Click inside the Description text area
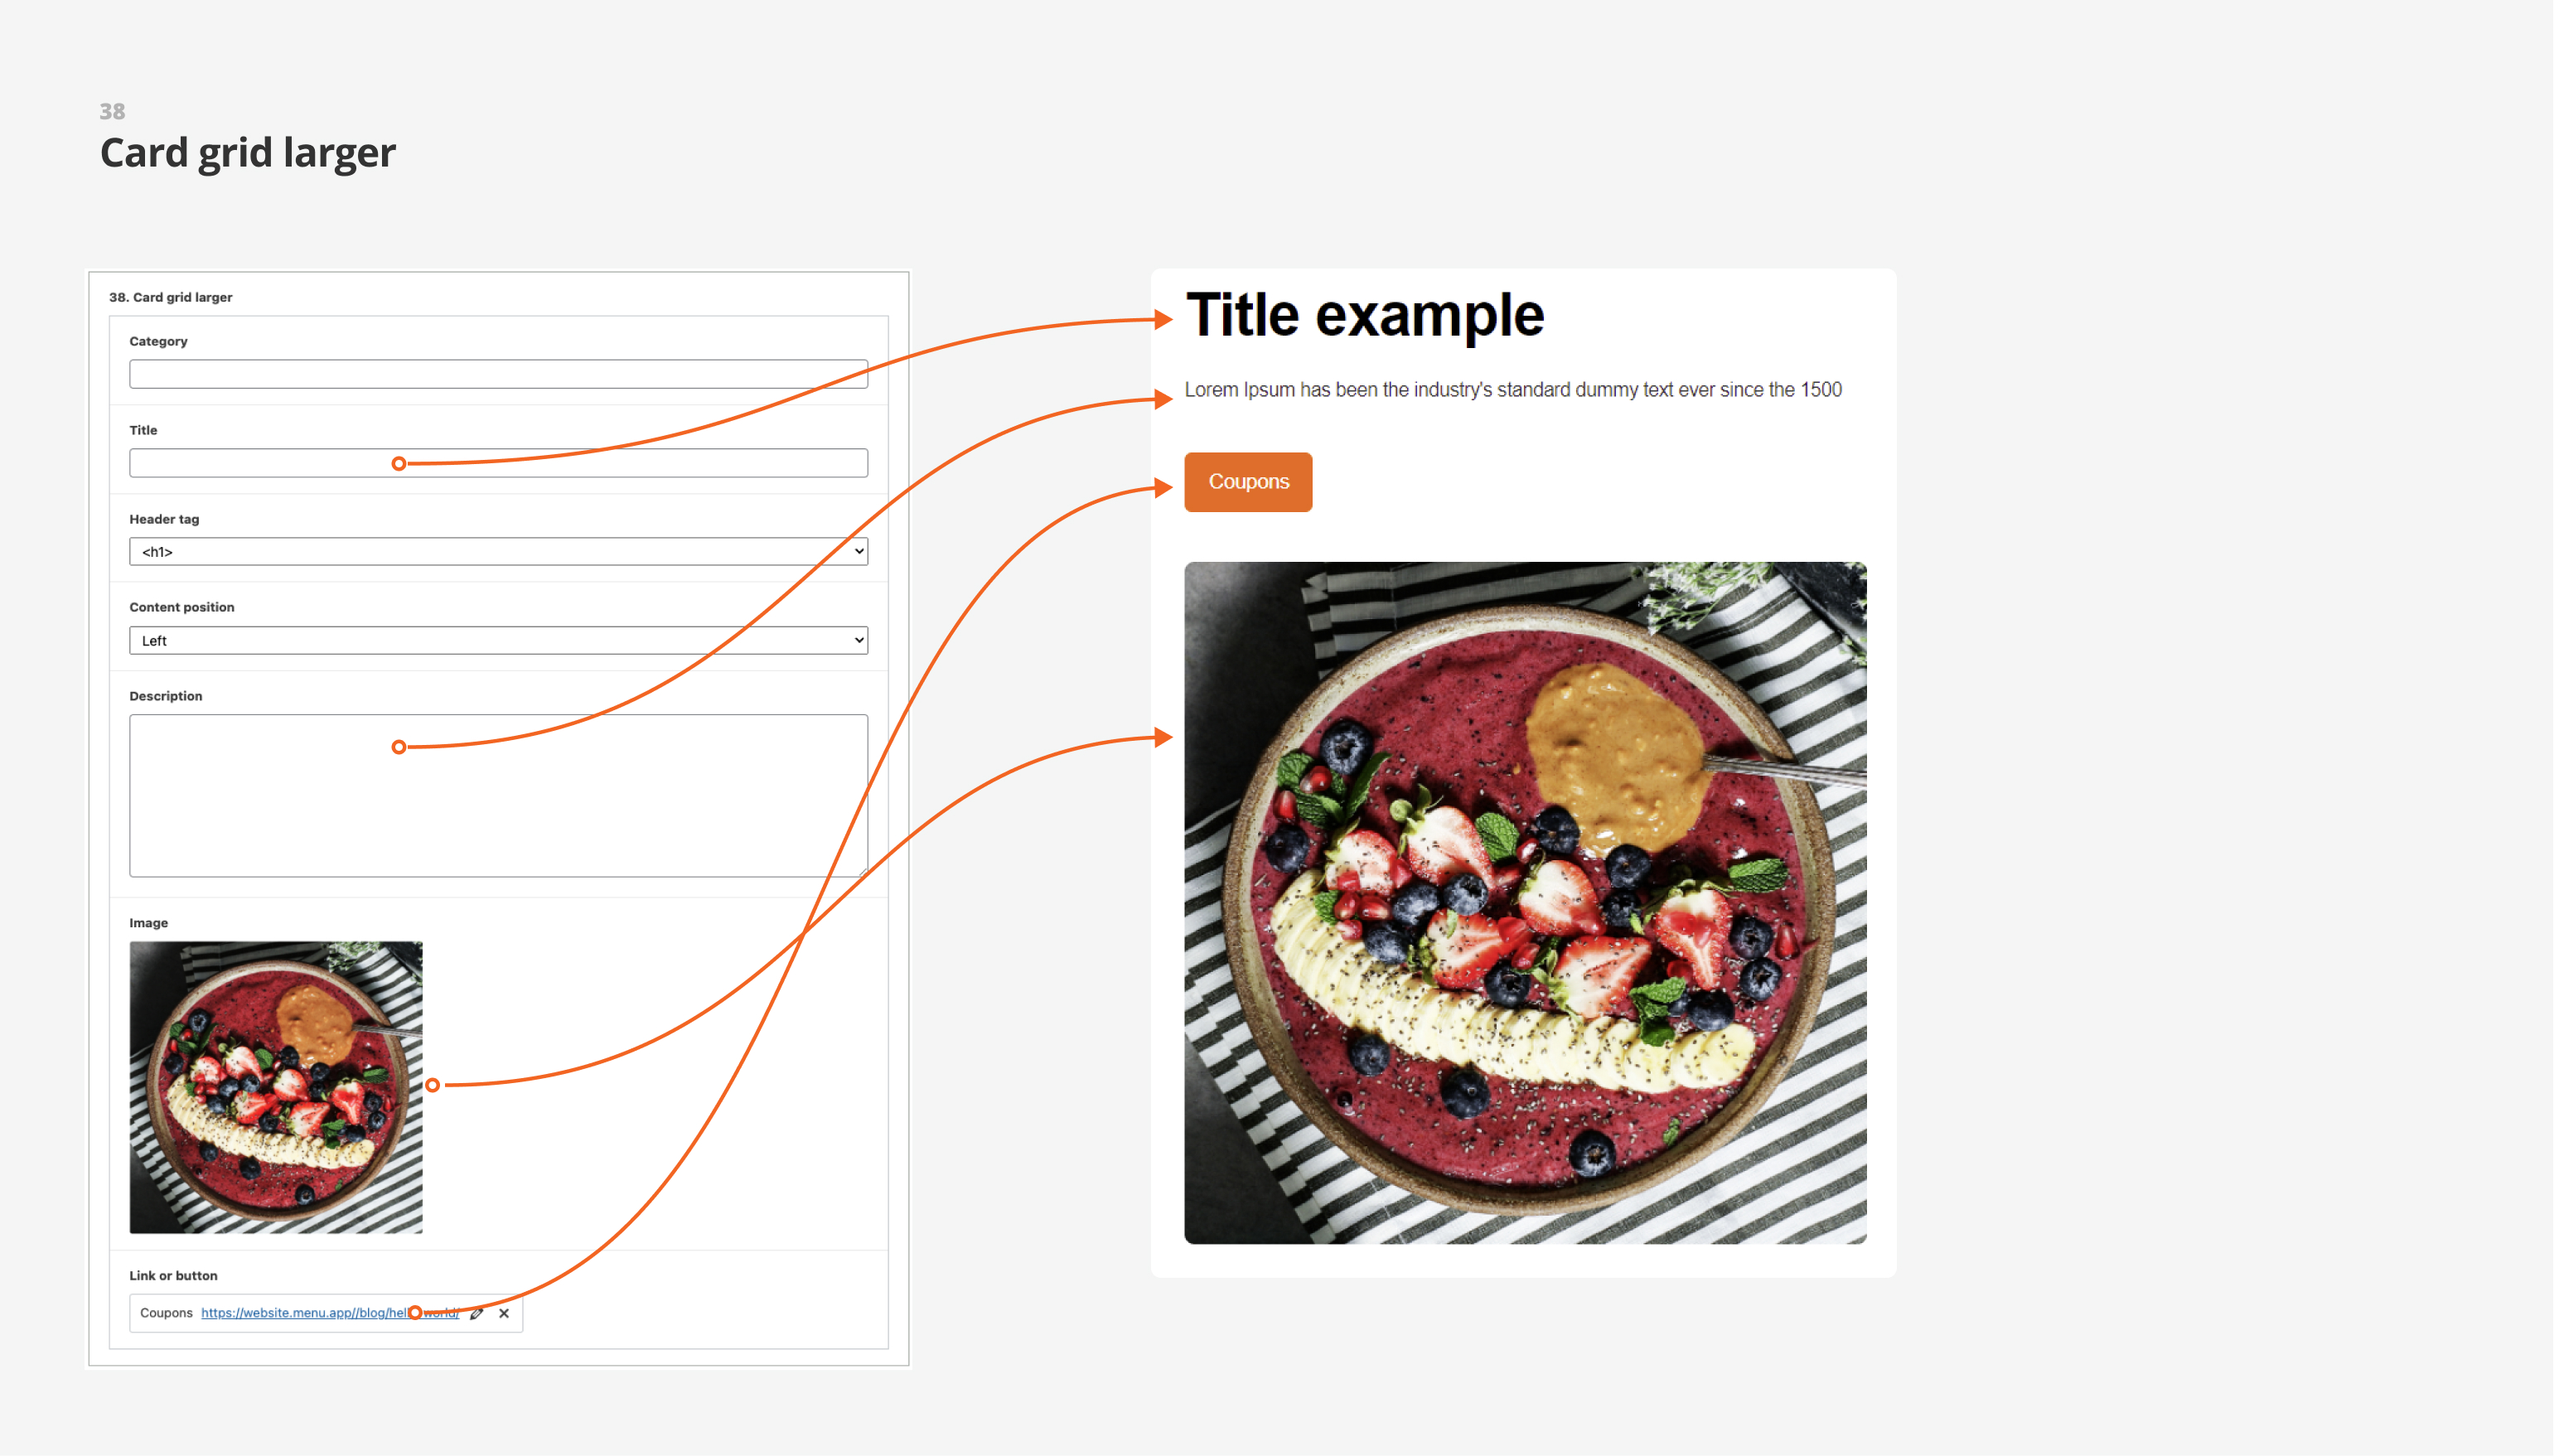 click(x=499, y=796)
